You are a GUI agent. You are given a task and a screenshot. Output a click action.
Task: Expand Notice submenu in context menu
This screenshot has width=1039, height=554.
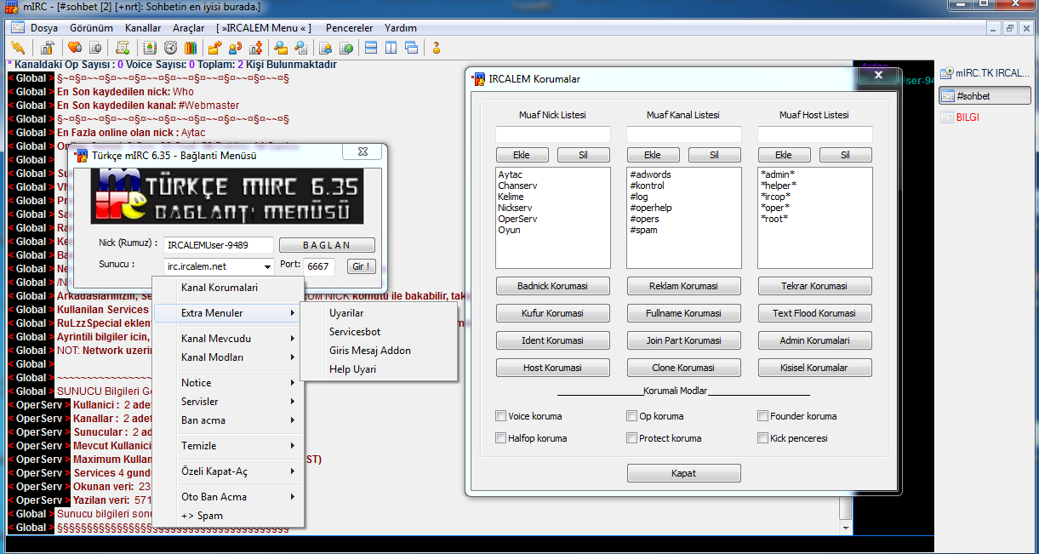pyautogui.click(x=228, y=383)
